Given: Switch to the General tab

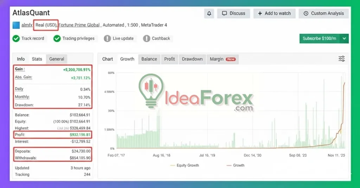Looking at the screenshot, I should tap(57, 59).
